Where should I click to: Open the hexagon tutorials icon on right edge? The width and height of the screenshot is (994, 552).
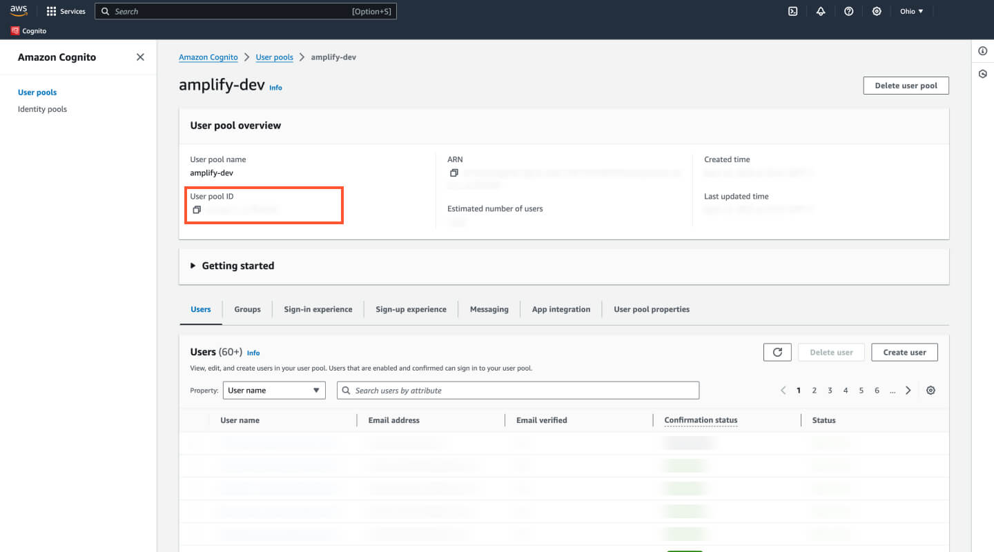pyautogui.click(x=983, y=74)
